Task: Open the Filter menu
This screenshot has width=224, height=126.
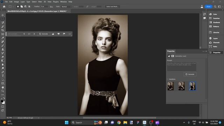Action: 40,2
